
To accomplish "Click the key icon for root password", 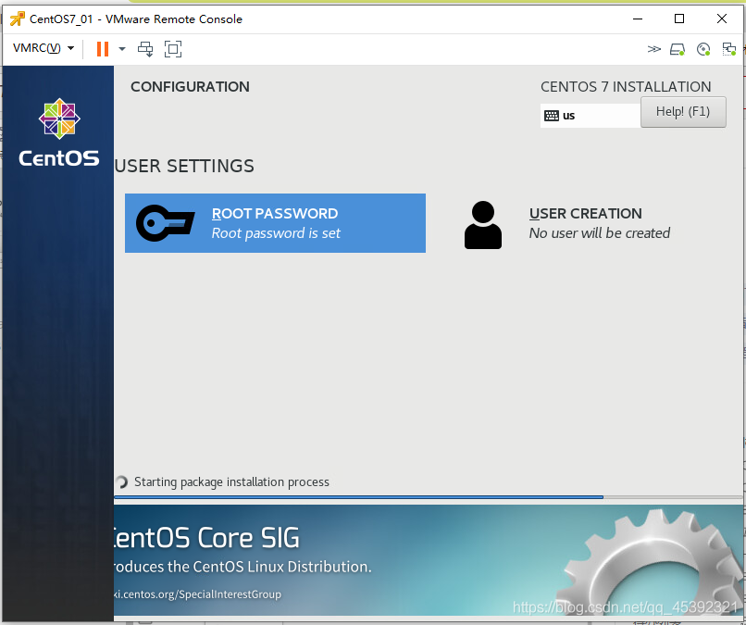I will [x=165, y=223].
